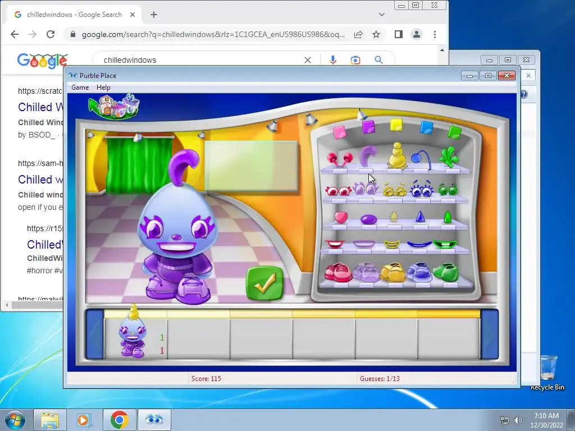575x431 pixels.
Task: Choose the yellow eyes
Action: pyautogui.click(x=395, y=190)
